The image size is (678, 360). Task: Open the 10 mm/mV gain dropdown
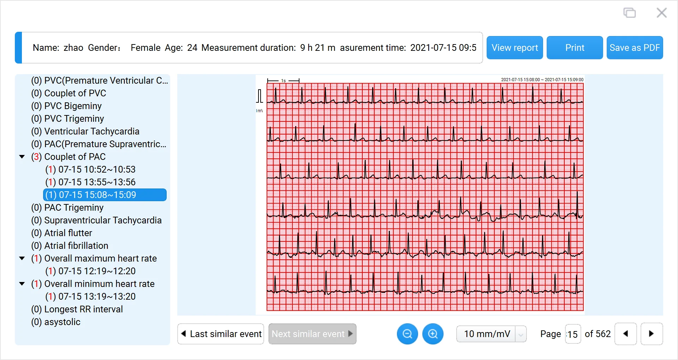(x=521, y=334)
